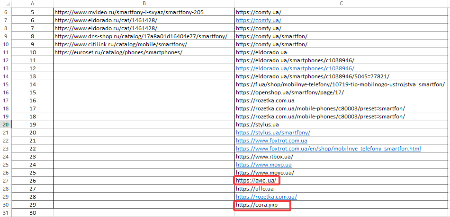Select row header 15
Screen dimensions: 450x217
6,84
